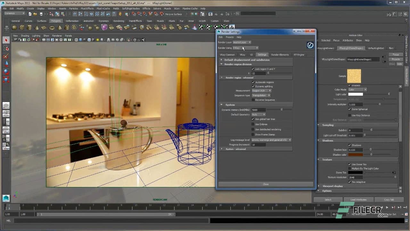Select the Polygons shelf tab
Screen dimensions: 410x231
[56, 21]
